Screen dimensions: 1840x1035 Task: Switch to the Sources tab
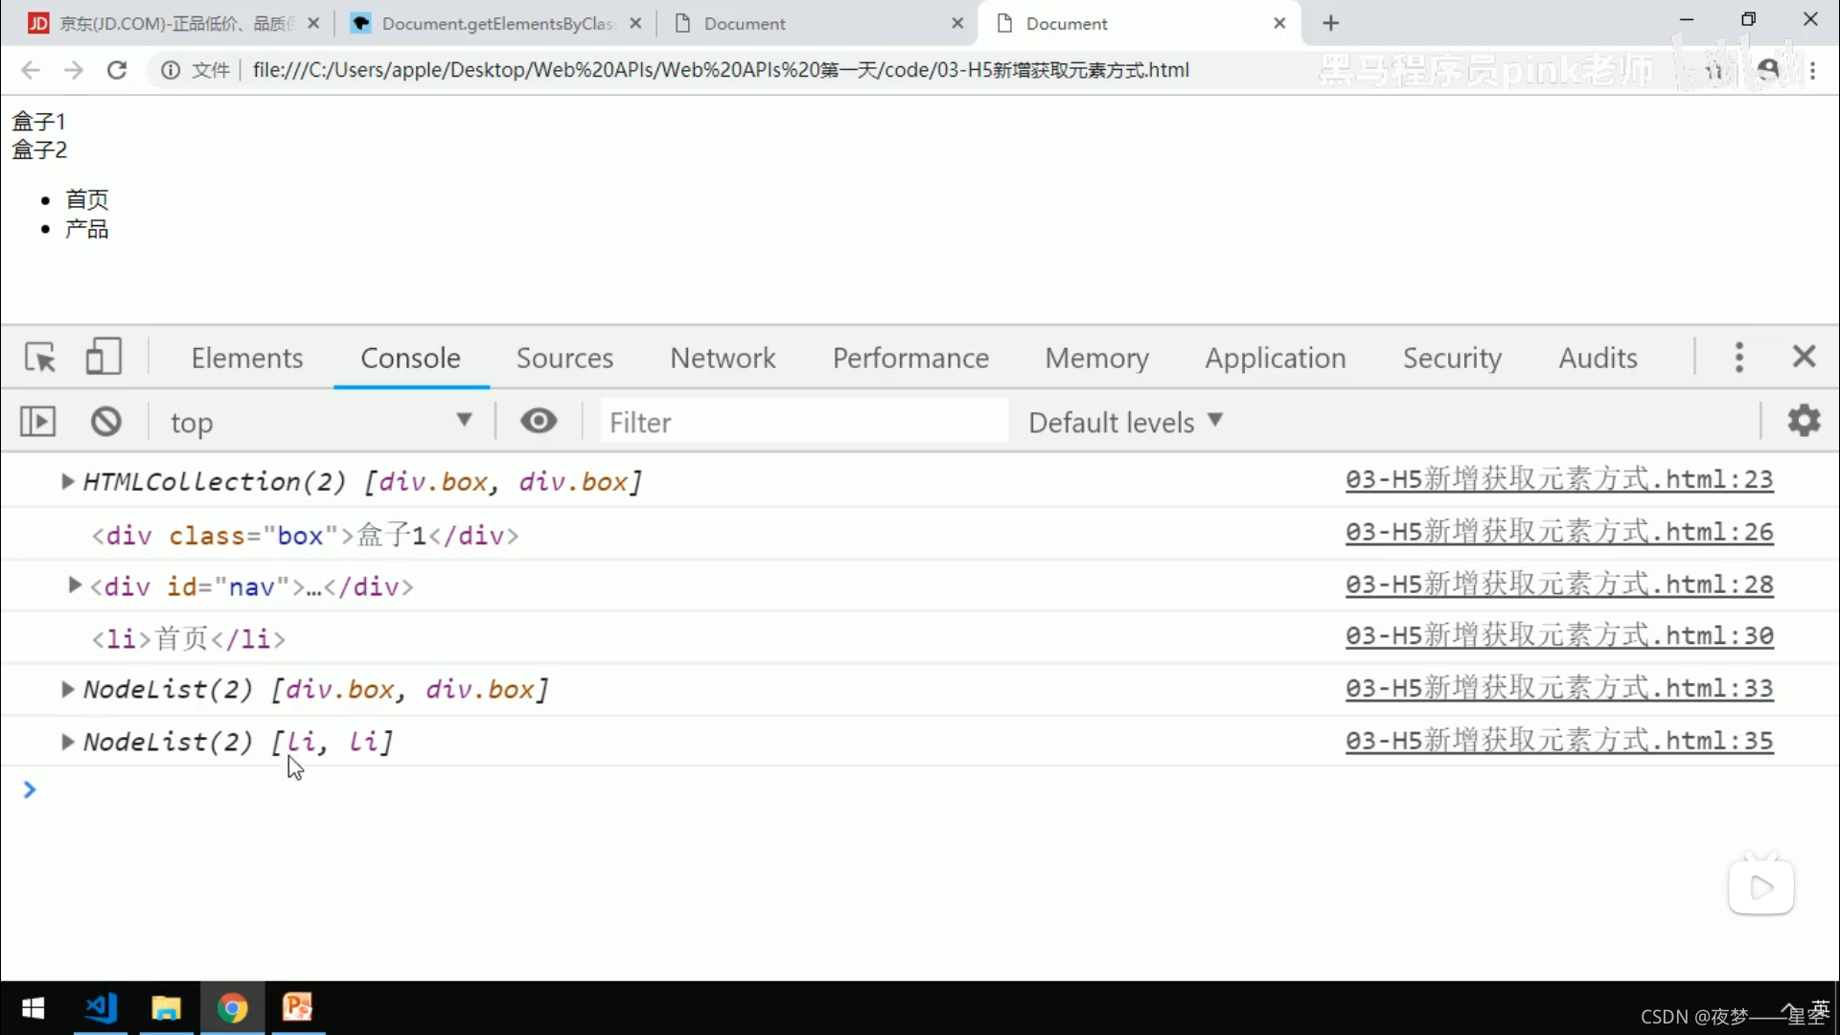point(564,357)
